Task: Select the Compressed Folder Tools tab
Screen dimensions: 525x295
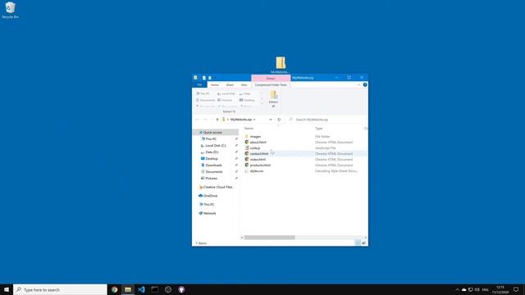Action: (271, 85)
